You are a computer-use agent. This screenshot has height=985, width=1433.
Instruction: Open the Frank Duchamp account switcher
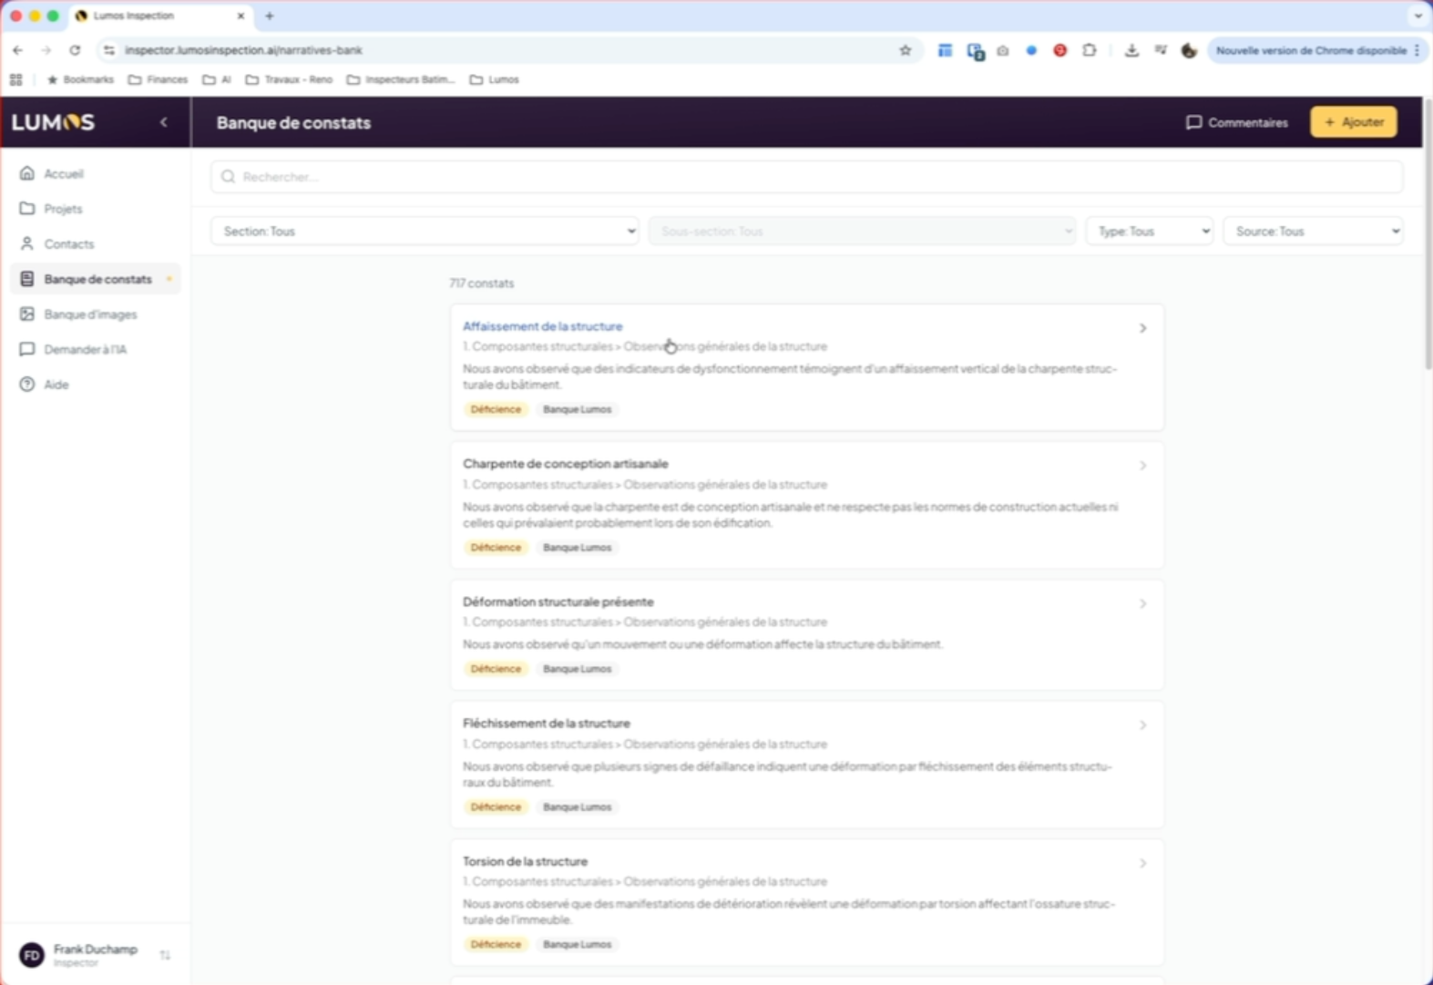[x=165, y=955]
